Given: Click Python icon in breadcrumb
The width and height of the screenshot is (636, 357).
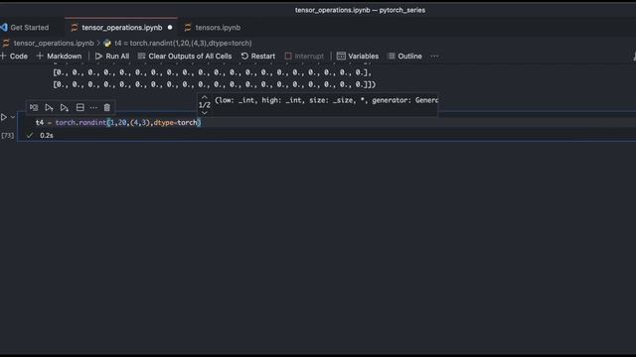Looking at the screenshot, I should [x=107, y=43].
